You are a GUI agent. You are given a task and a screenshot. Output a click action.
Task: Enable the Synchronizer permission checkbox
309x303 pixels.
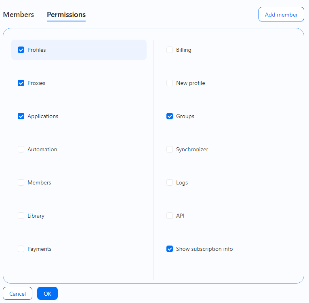point(170,149)
